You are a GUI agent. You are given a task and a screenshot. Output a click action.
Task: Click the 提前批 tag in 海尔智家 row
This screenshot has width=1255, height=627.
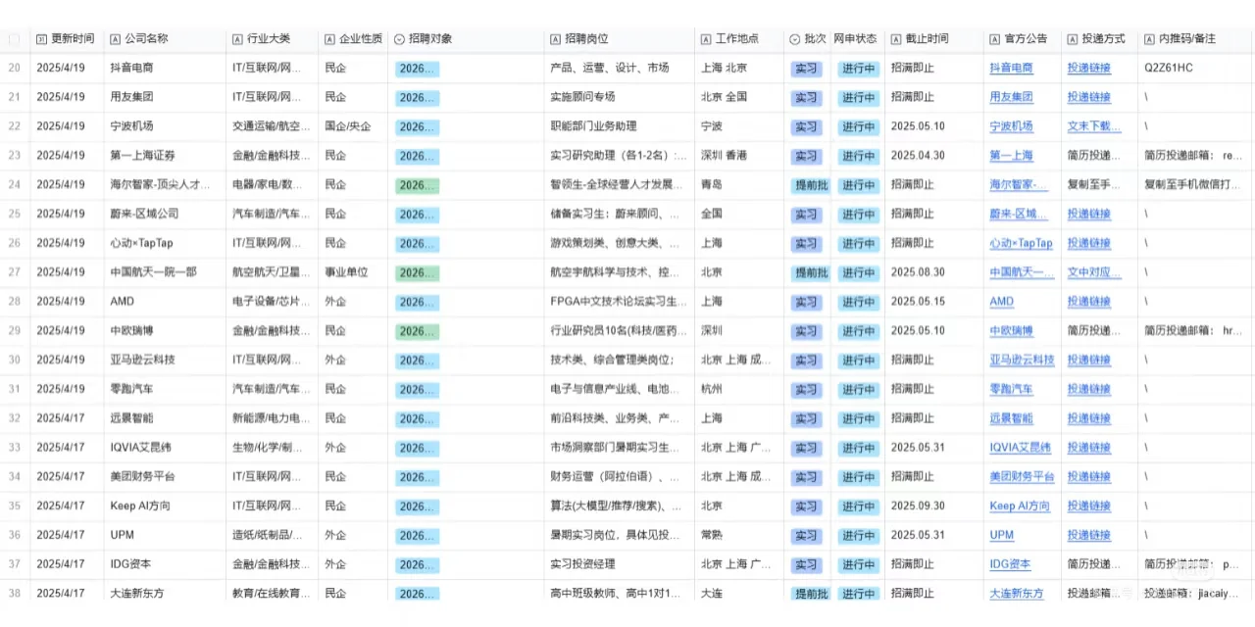click(811, 185)
